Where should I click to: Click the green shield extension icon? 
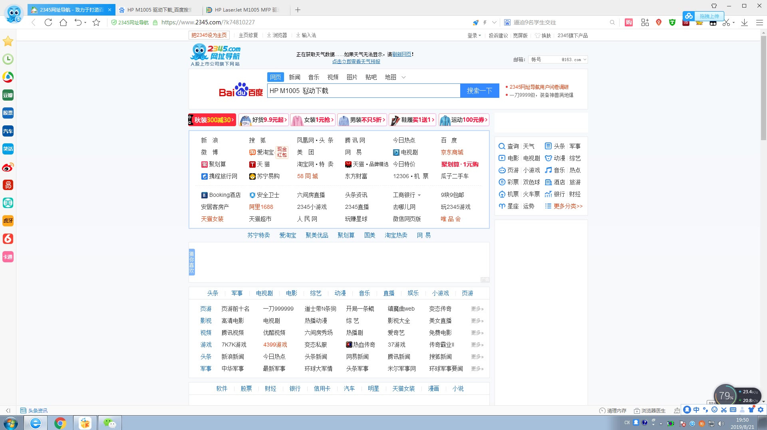coord(672,22)
